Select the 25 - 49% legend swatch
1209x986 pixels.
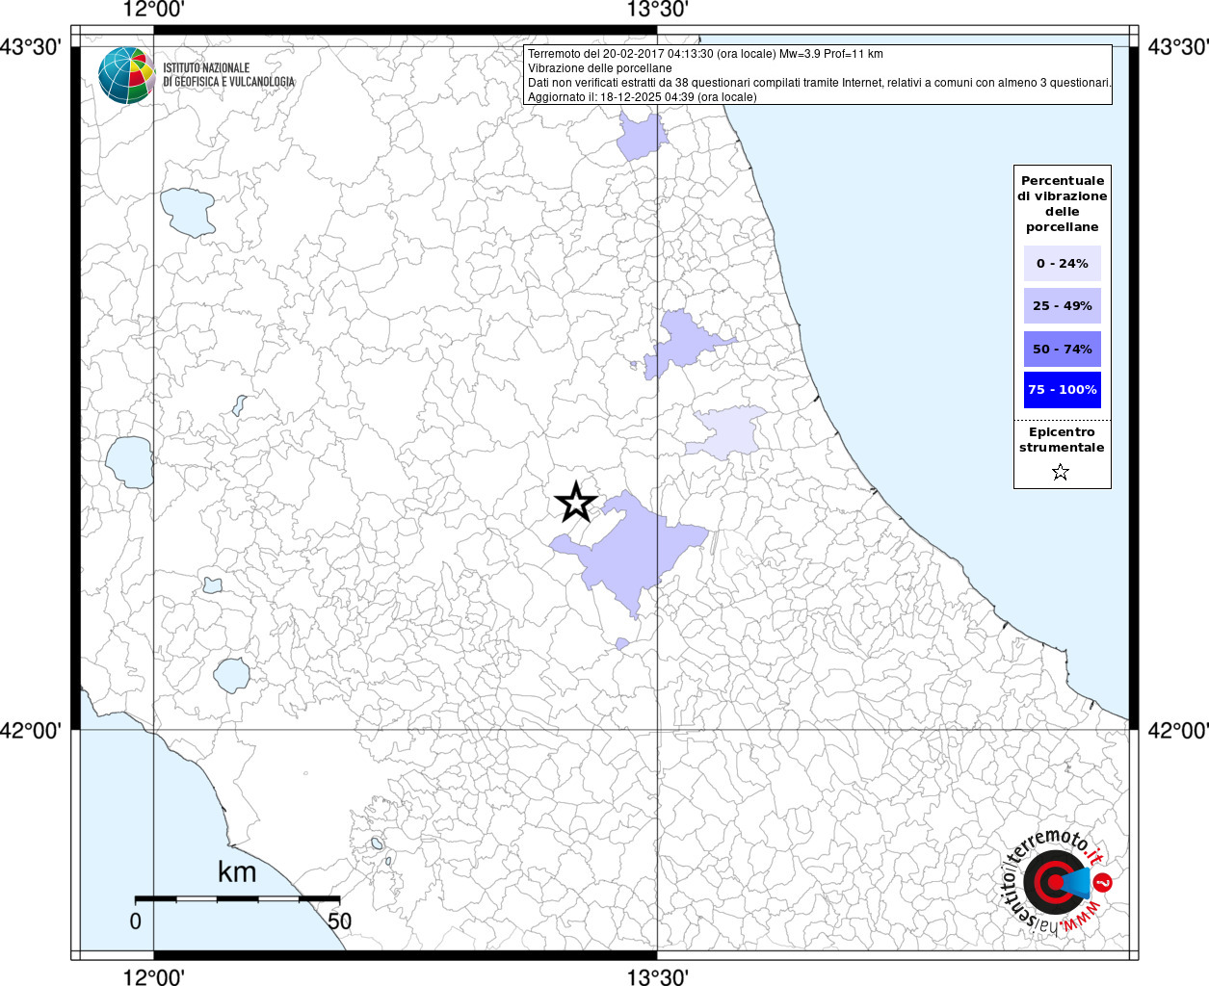(1062, 305)
